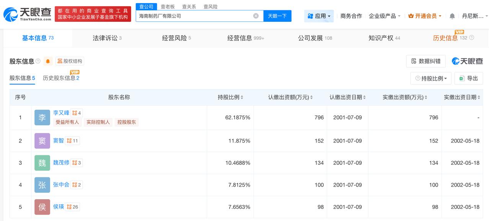Open 历史股东信息 sub-tab
Image resolution: width=489 pixels, height=221 pixels.
(61, 78)
